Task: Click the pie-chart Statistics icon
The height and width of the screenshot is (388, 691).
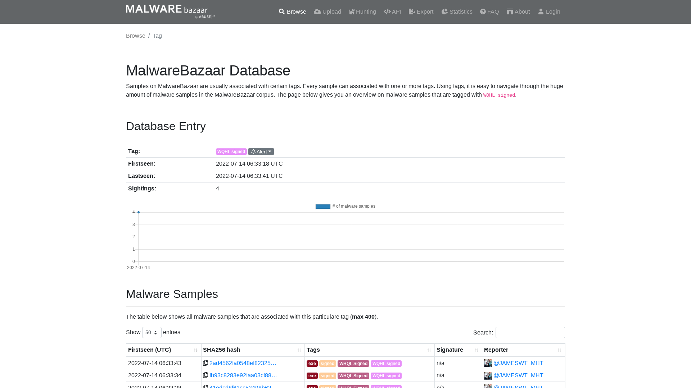Action: click(445, 11)
